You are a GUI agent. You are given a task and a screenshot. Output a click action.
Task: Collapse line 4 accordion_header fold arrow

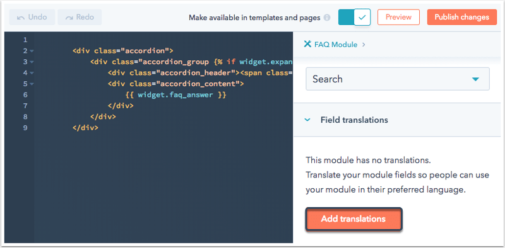coord(32,73)
